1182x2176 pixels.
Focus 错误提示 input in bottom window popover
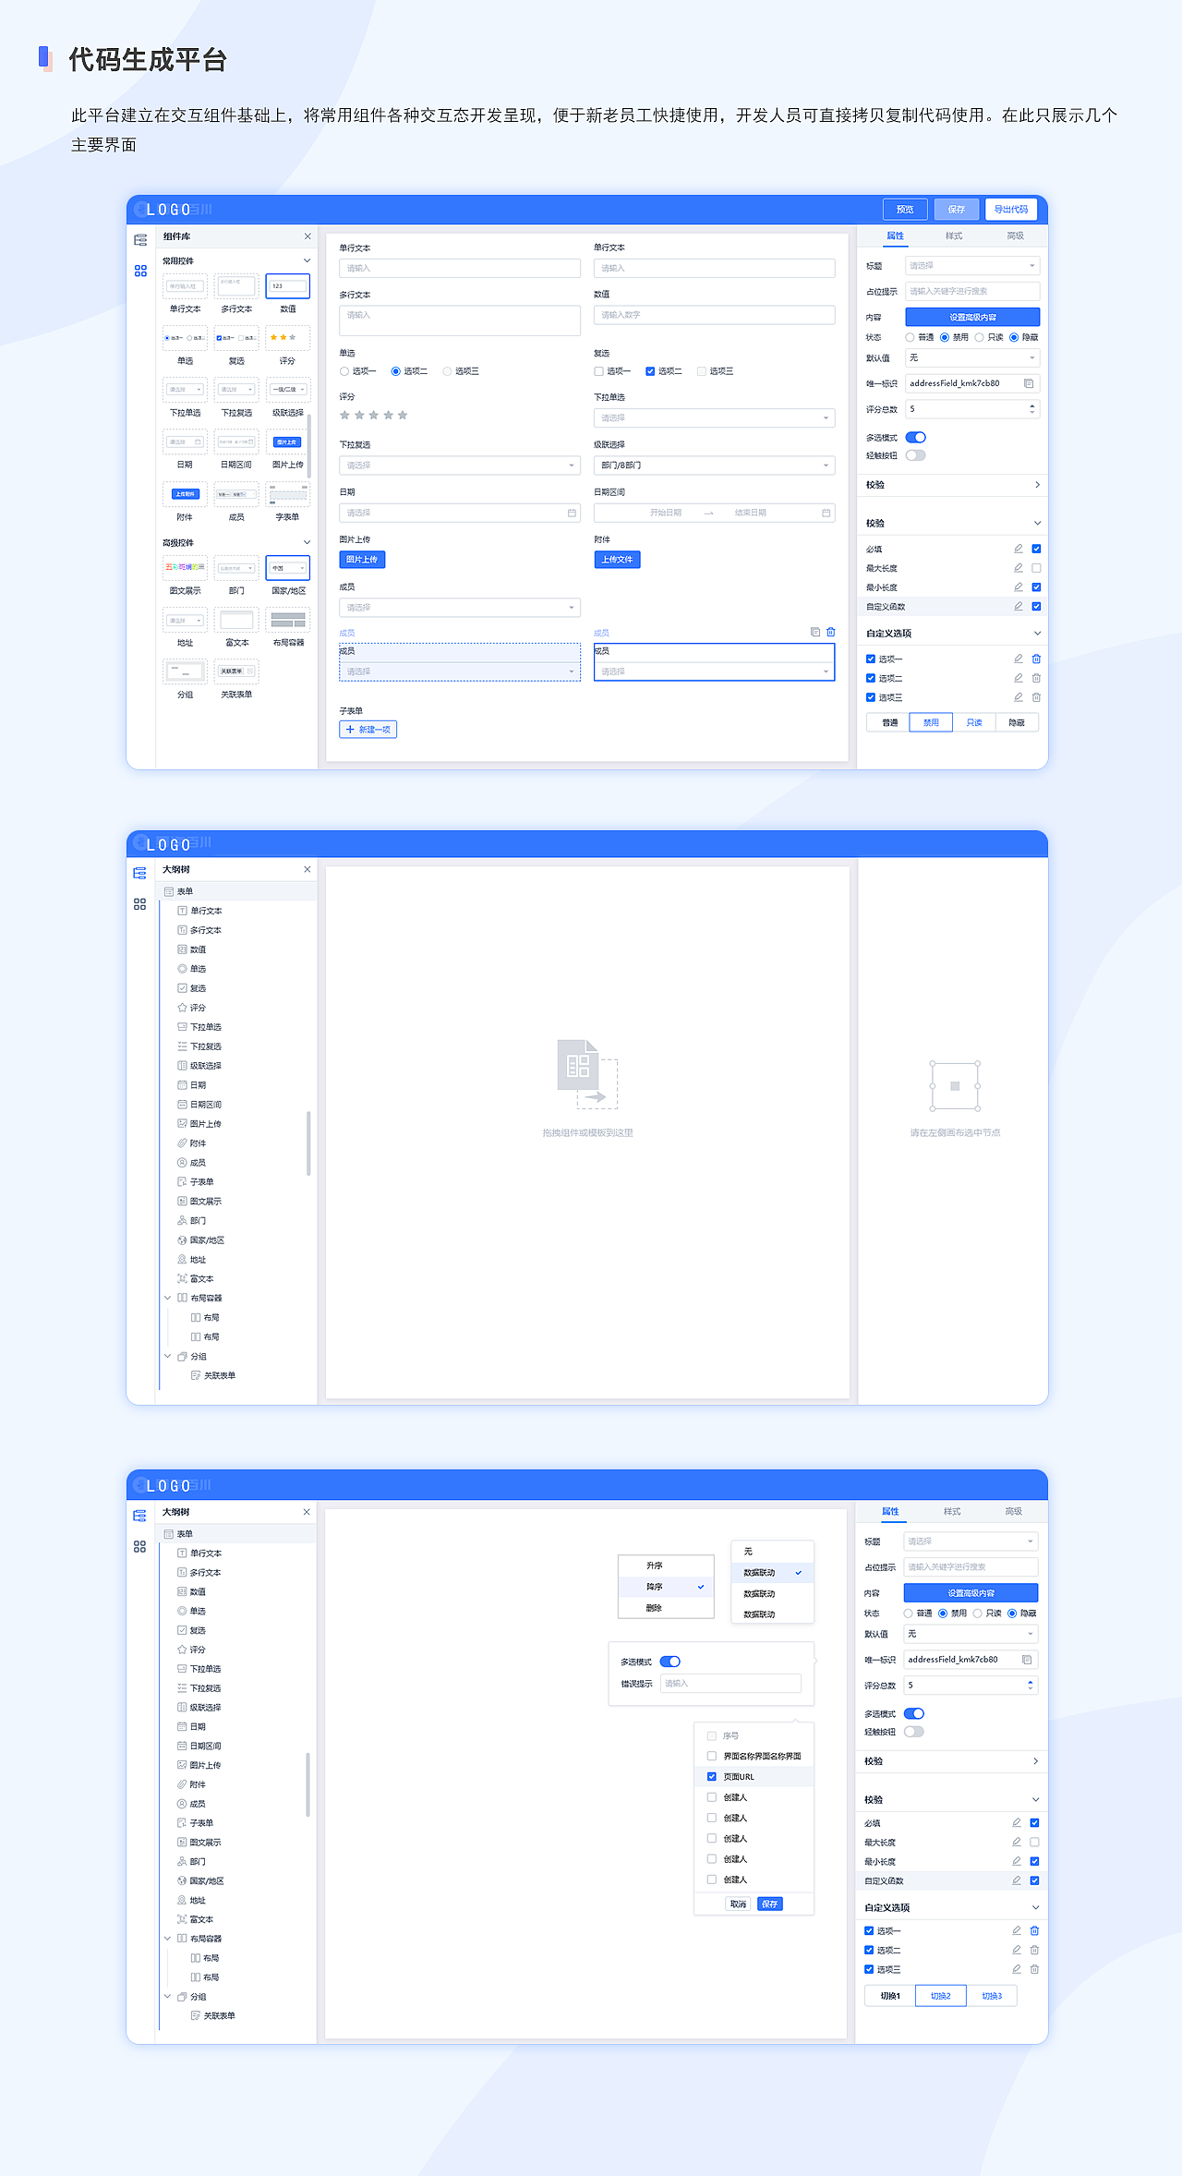(x=730, y=1684)
